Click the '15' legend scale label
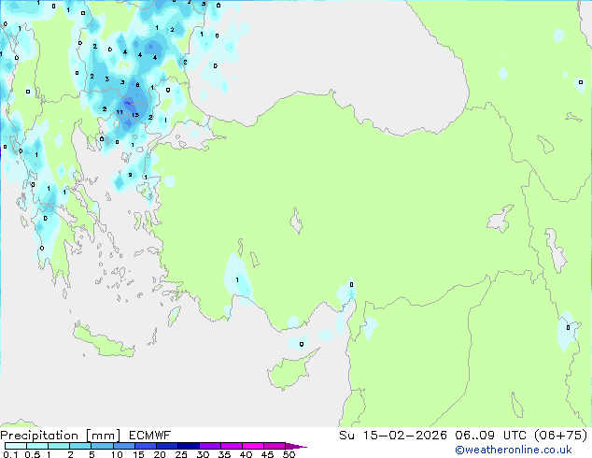The height and width of the screenshot is (458, 592). click(138, 454)
